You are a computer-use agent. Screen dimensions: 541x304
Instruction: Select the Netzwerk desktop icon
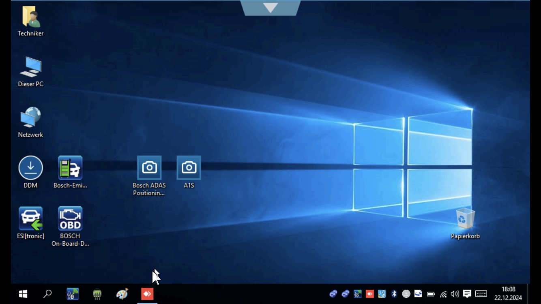(x=30, y=118)
